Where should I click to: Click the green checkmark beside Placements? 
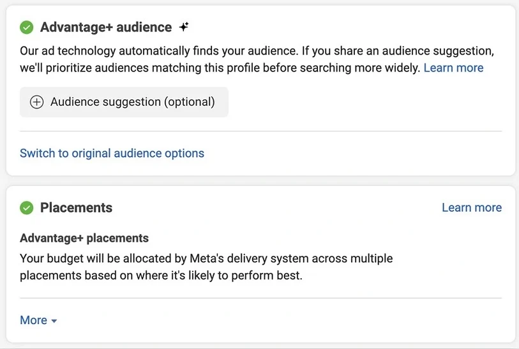pos(27,207)
